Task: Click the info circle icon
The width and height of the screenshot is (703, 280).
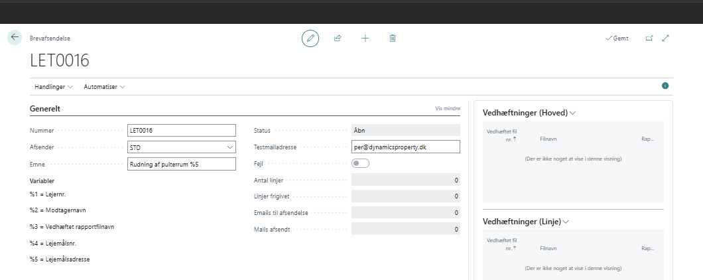Action: click(x=665, y=86)
